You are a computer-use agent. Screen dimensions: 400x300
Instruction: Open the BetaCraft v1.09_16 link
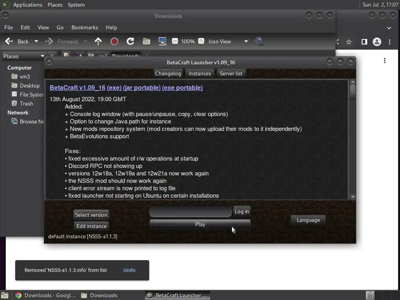click(78, 87)
